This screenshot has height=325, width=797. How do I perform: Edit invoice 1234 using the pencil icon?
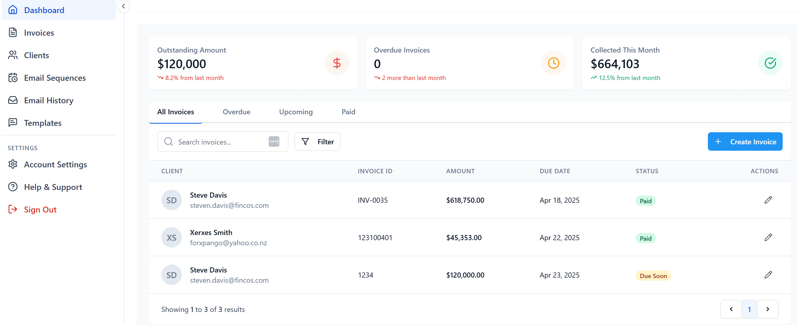click(768, 275)
